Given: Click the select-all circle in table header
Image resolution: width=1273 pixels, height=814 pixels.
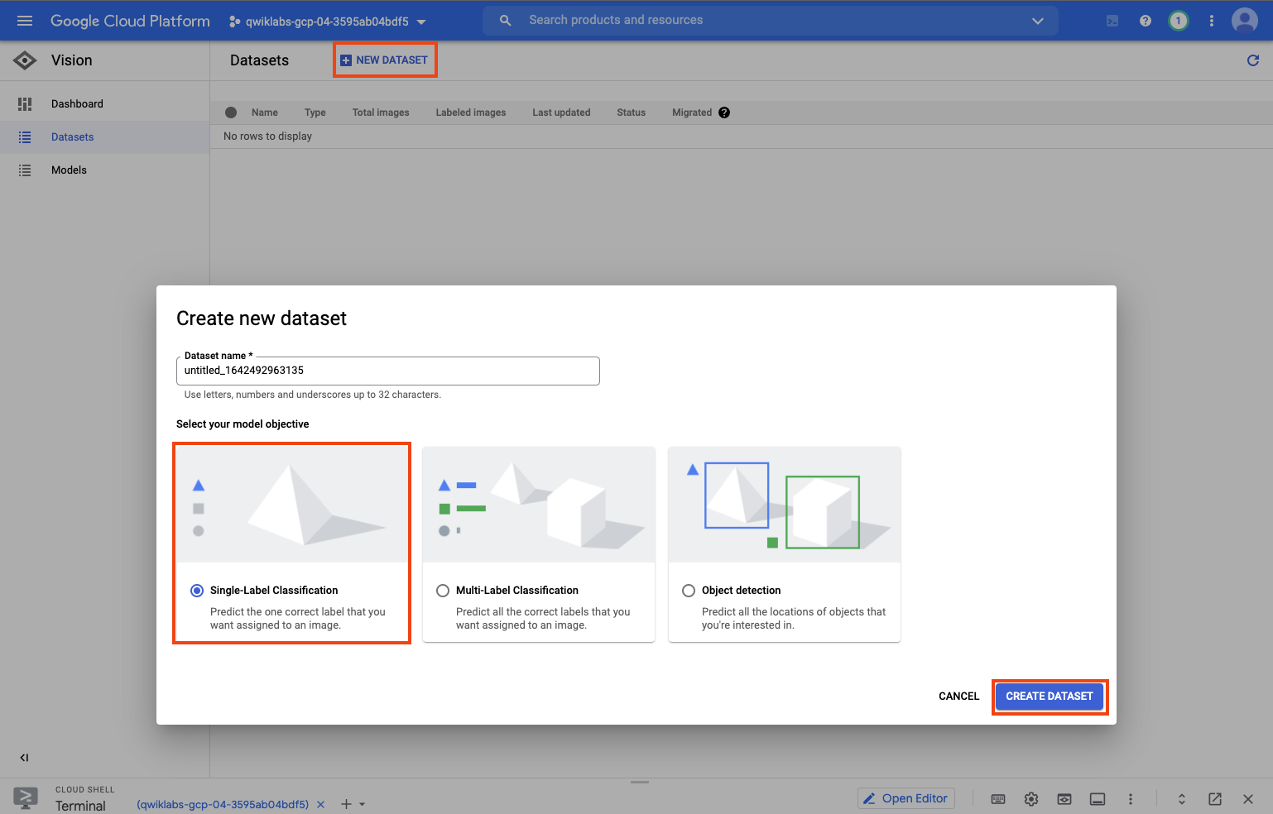Looking at the screenshot, I should (231, 113).
